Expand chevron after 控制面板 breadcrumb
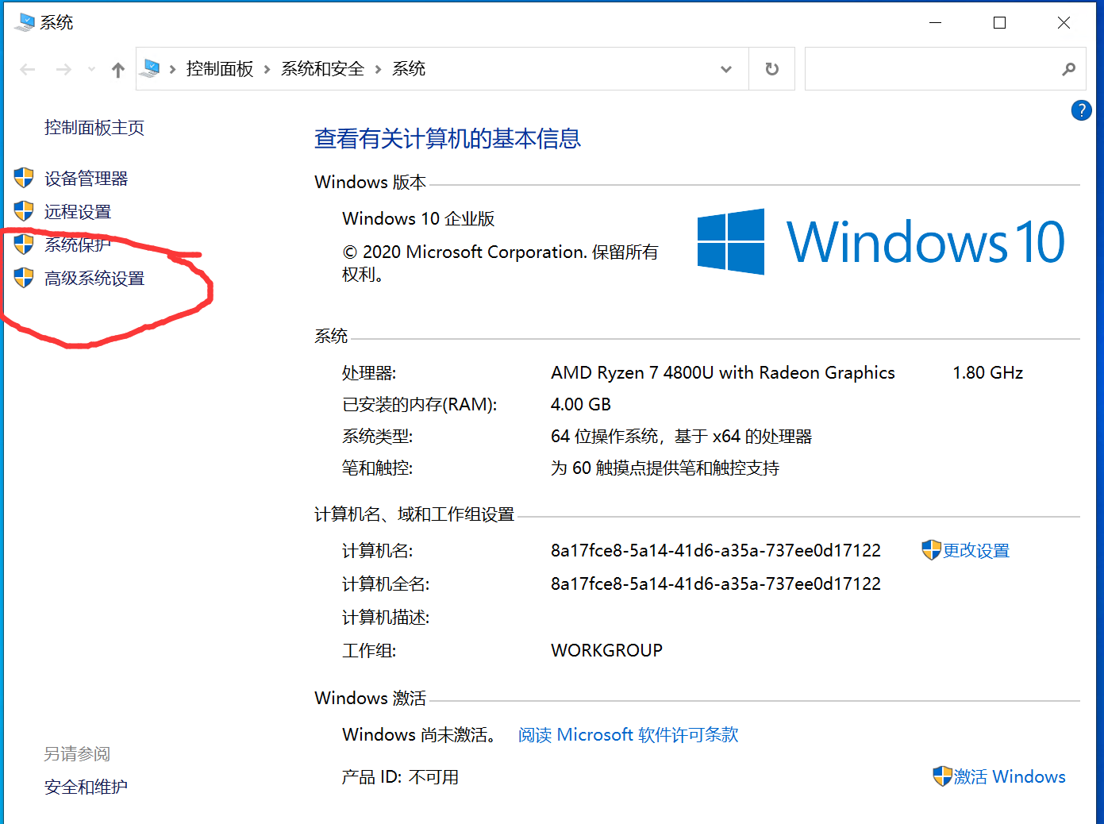 pos(267,70)
